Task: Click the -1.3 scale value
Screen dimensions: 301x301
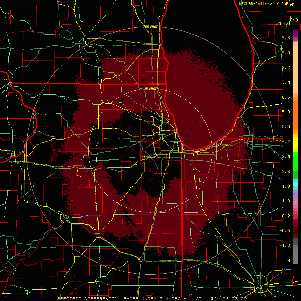Action: click(x=285, y=245)
